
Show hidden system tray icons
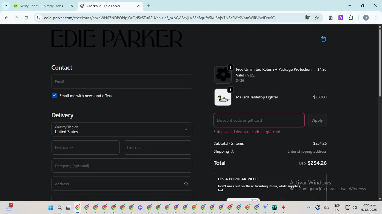pos(308,208)
